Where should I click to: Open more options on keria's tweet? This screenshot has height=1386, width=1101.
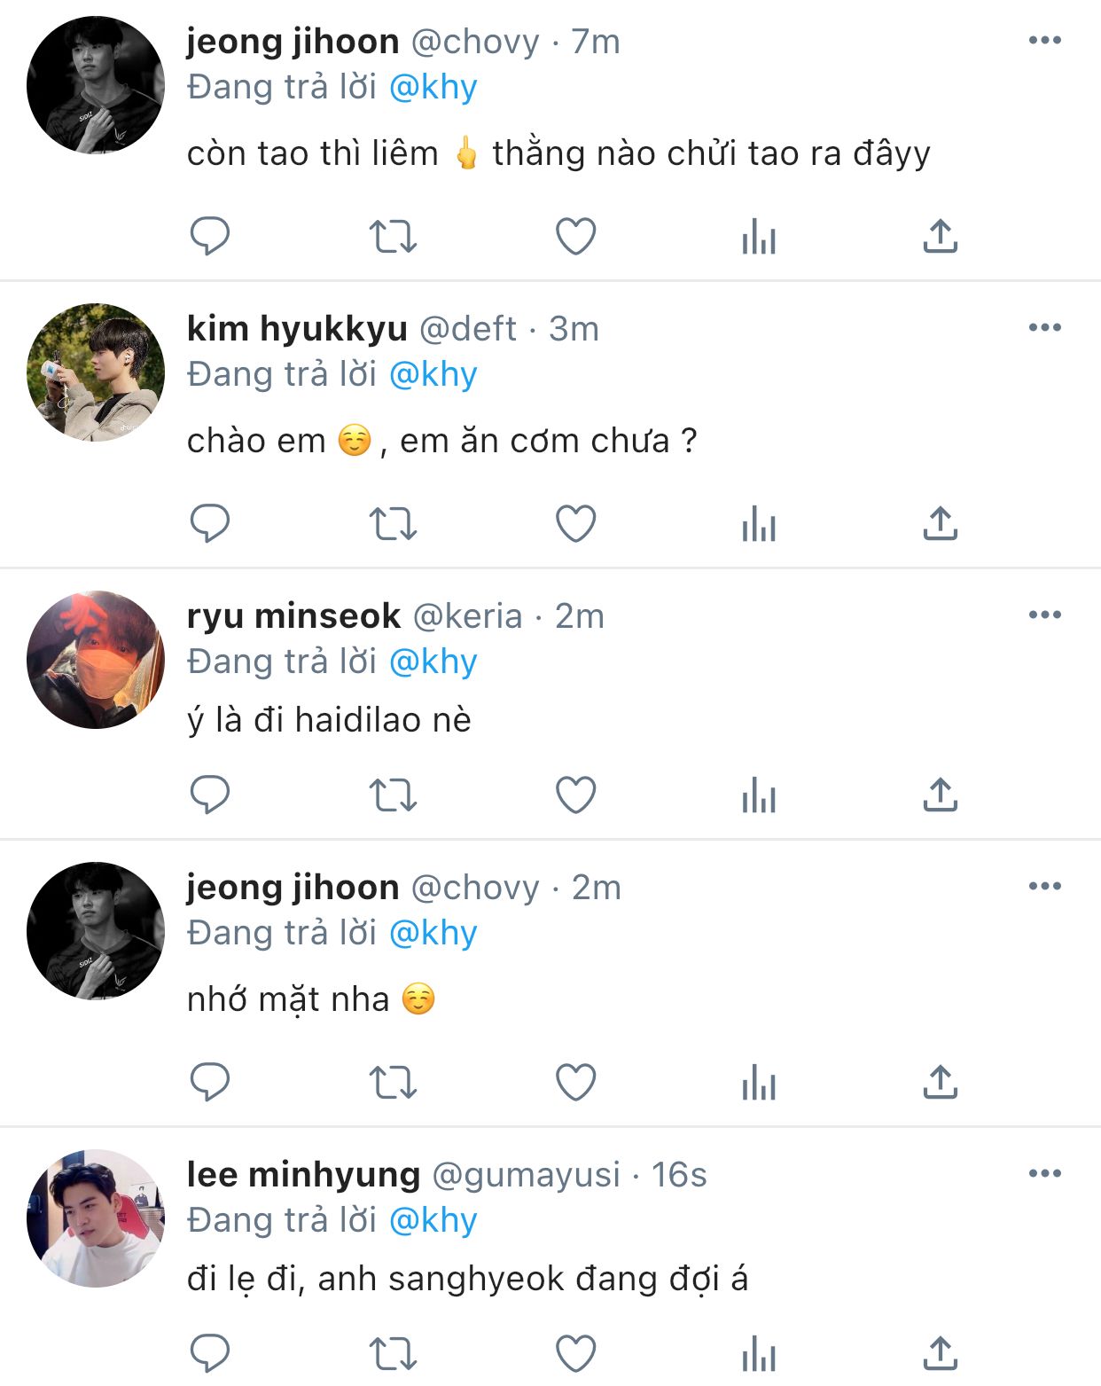point(1044,615)
